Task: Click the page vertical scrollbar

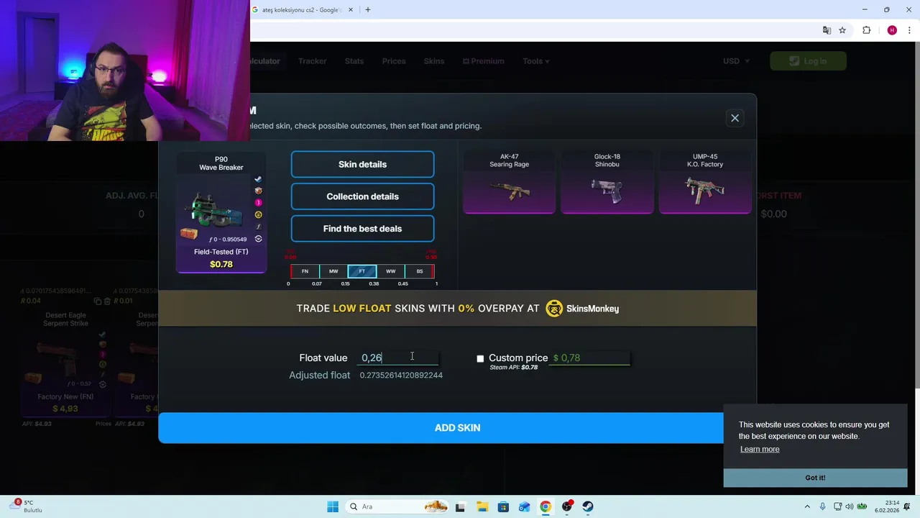Action: point(916,216)
